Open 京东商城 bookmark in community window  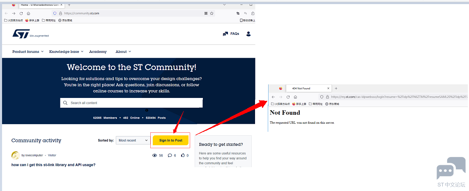tap(65, 20)
